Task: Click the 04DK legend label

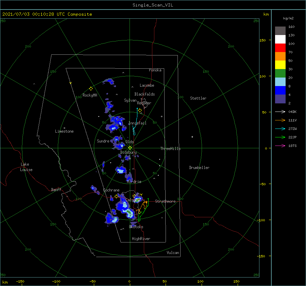Action: pos(292,112)
